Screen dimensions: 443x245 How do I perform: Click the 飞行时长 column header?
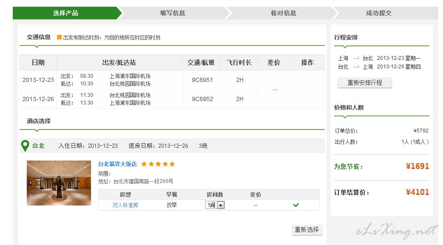239,62
